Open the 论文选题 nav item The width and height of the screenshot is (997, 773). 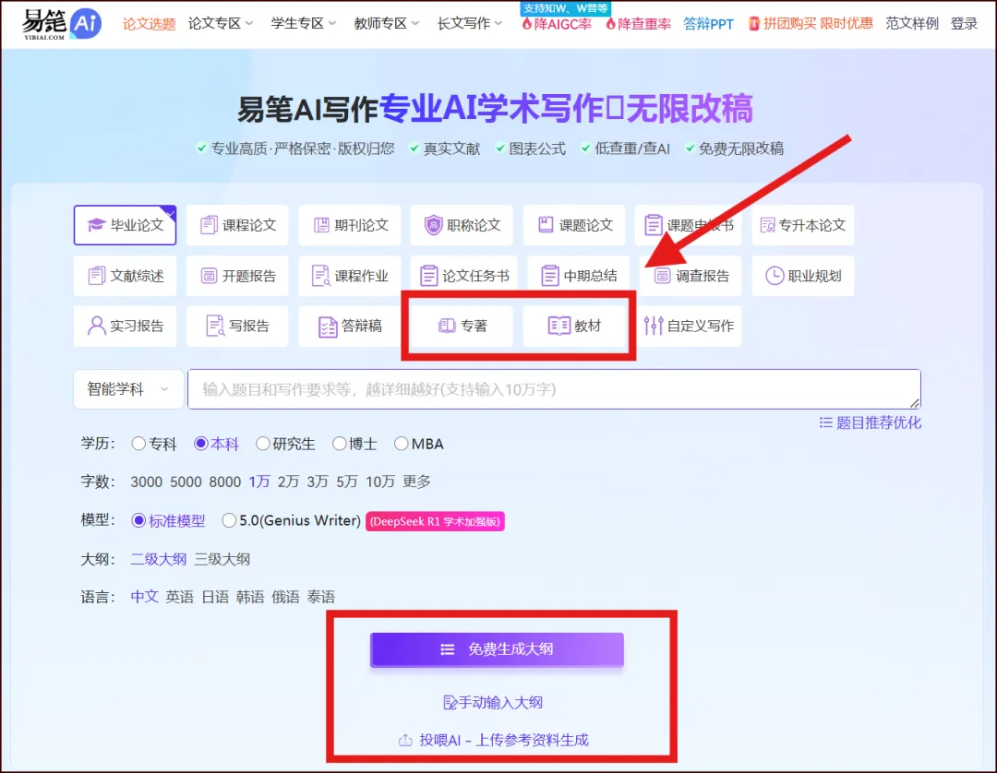149,24
